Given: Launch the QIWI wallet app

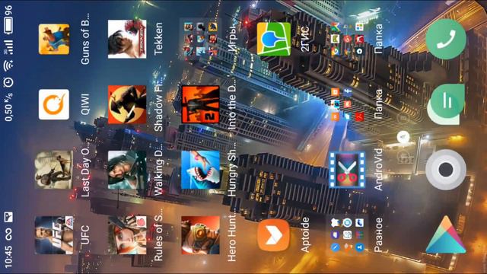Looking at the screenshot, I should point(54,104).
